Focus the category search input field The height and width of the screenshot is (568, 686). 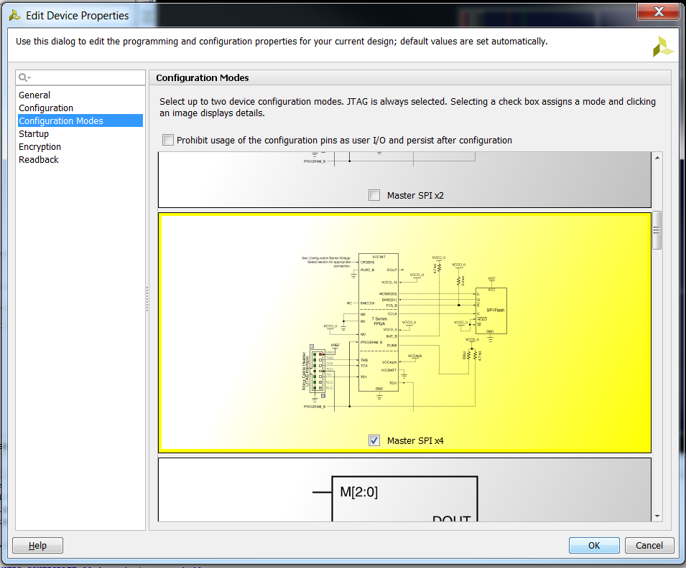tap(80, 77)
